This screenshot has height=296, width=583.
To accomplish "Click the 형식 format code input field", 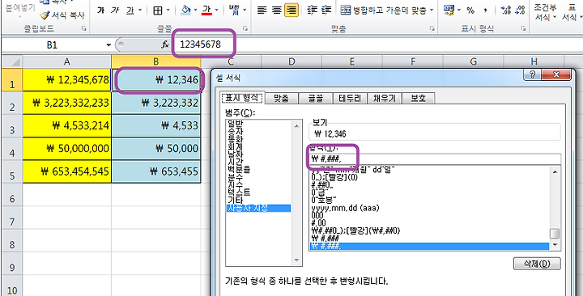I will coord(434,159).
